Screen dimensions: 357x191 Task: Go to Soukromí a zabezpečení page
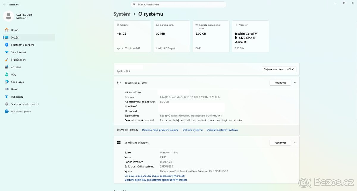click(x=25, y=104)
